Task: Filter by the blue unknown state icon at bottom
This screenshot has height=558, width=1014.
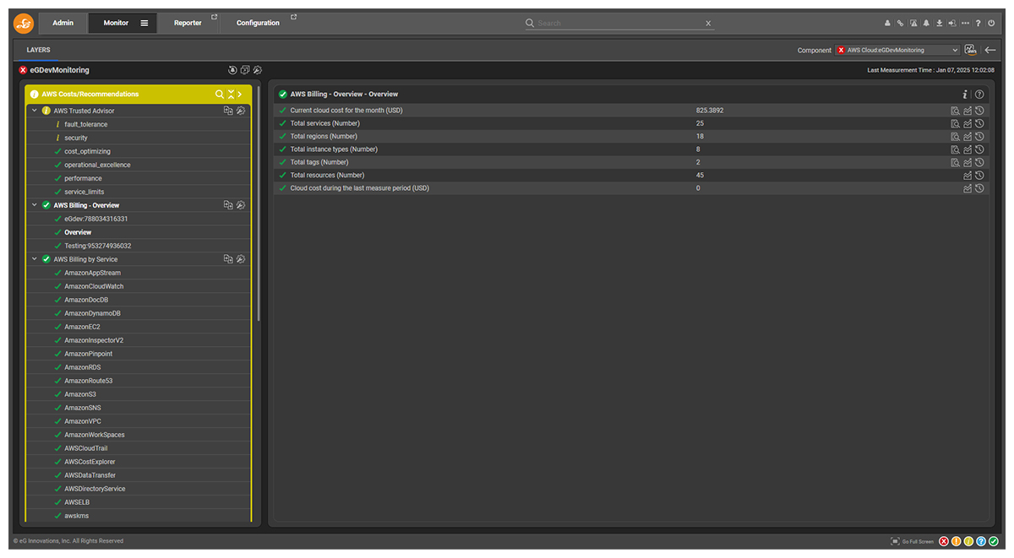Action: (981, 541)
